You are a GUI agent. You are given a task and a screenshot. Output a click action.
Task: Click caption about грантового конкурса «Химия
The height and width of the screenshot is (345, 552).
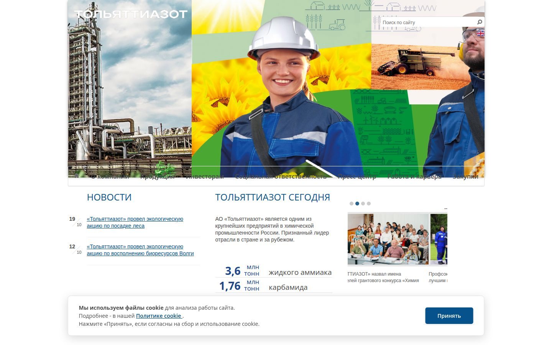click(383, 277)
